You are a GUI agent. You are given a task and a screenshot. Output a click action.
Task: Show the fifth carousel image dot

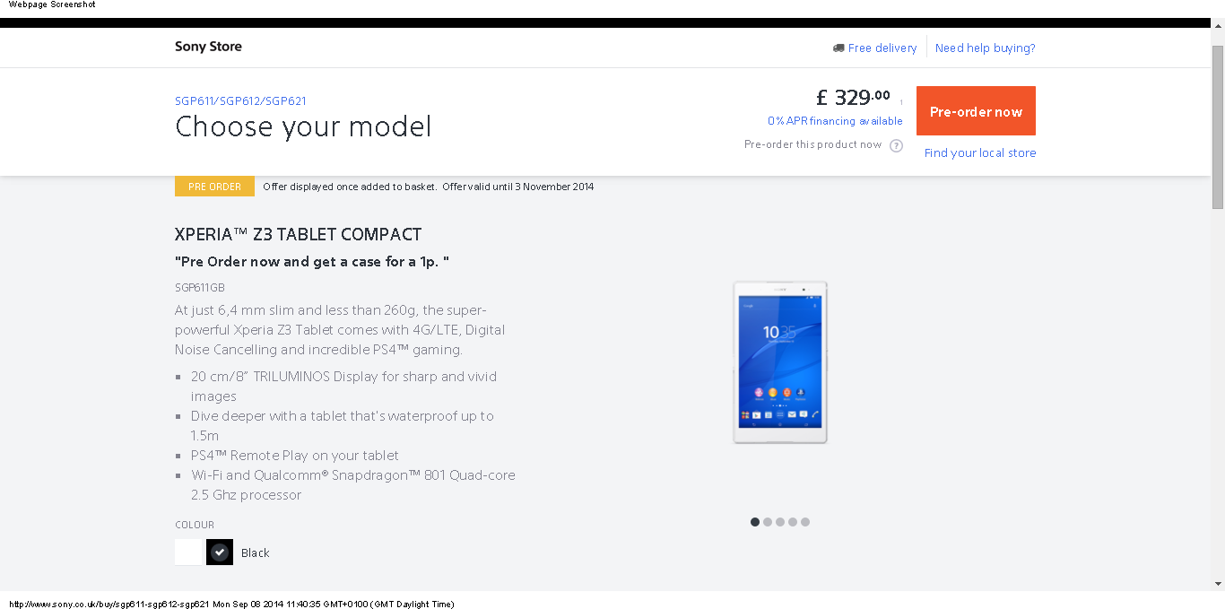(805, 522)
